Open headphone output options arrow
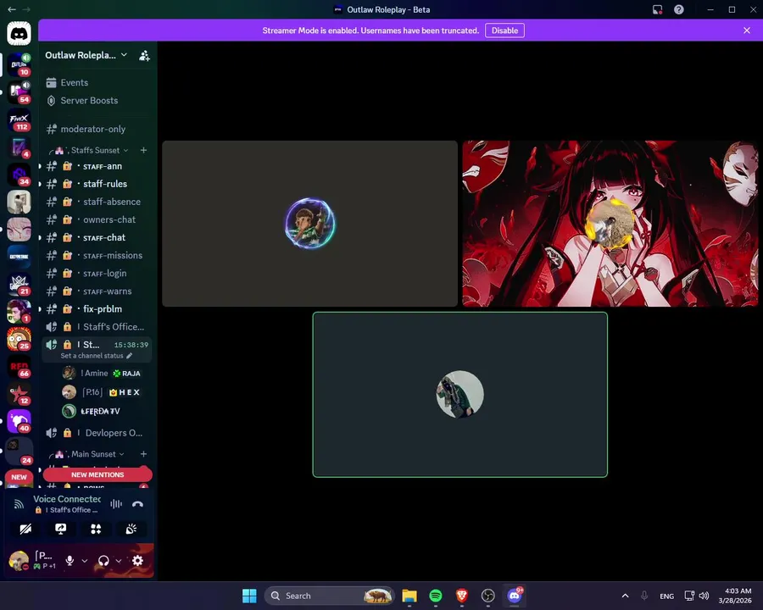Screen dimensions: 763x610 click(x=118, y=561)
